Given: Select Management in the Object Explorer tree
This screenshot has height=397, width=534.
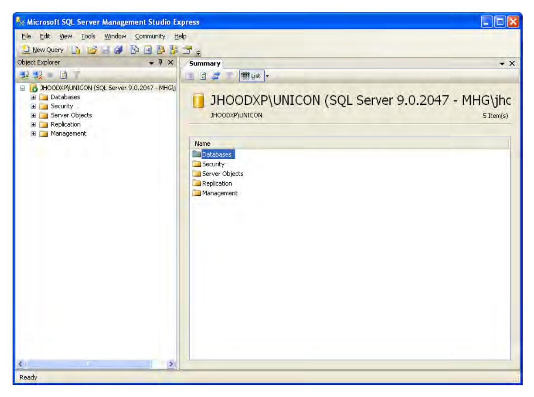Looking at the screenshot, I should [x=68, y=133].
